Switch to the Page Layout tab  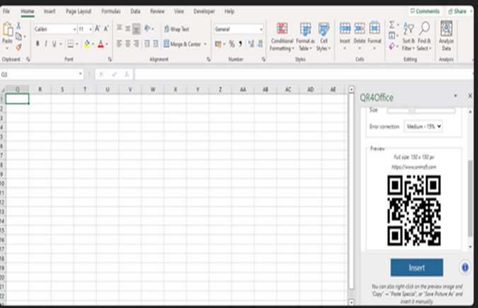tap(79, 11)
